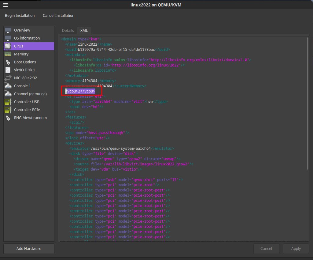Select the CPUs chip icon
Image resolution: width=313 pixels, height=260 pixels.
click(x=8, y=46)
